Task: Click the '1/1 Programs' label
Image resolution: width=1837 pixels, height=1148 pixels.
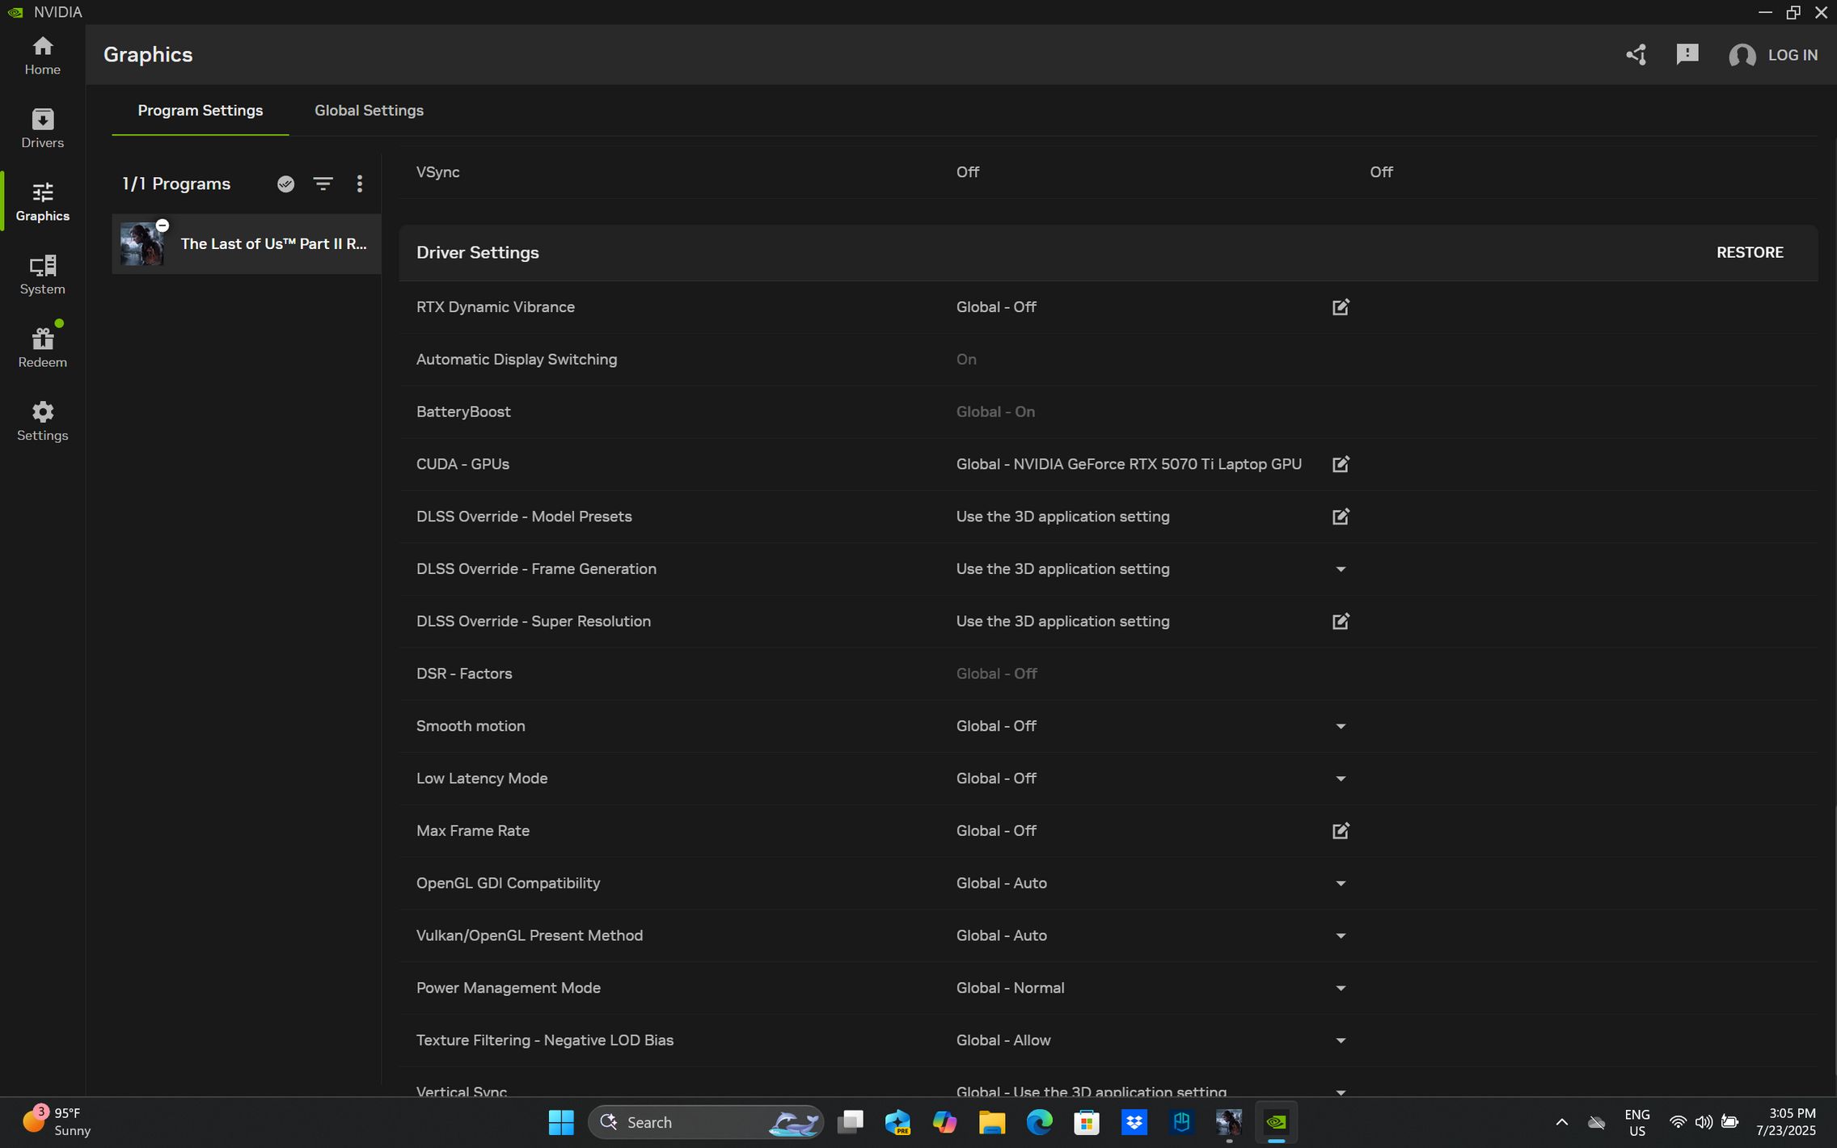Action: (176, 184)
